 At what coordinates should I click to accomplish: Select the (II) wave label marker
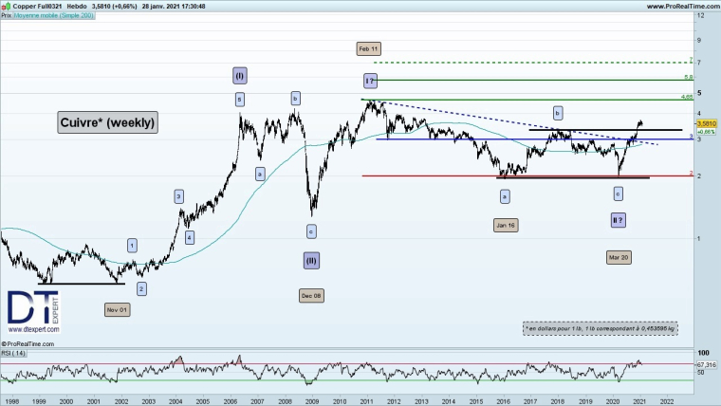coord(311,260)
